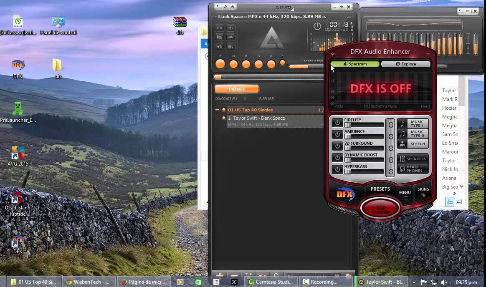Select the dfx RAR archive on desktop

tap(180, 26)
